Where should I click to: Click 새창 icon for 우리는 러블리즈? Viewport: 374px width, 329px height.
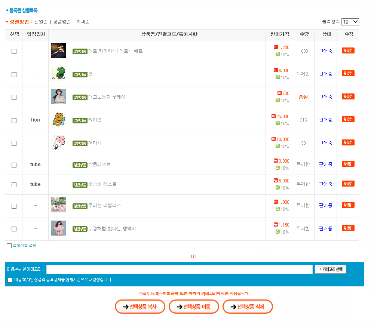pos(348,205)
